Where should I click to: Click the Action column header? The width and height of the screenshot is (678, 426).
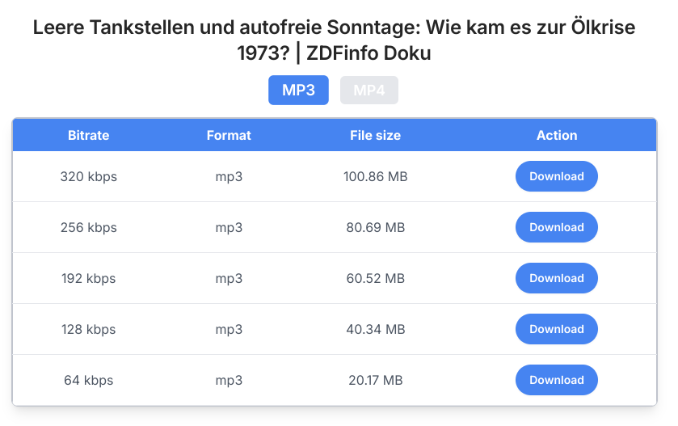point(557,135)
